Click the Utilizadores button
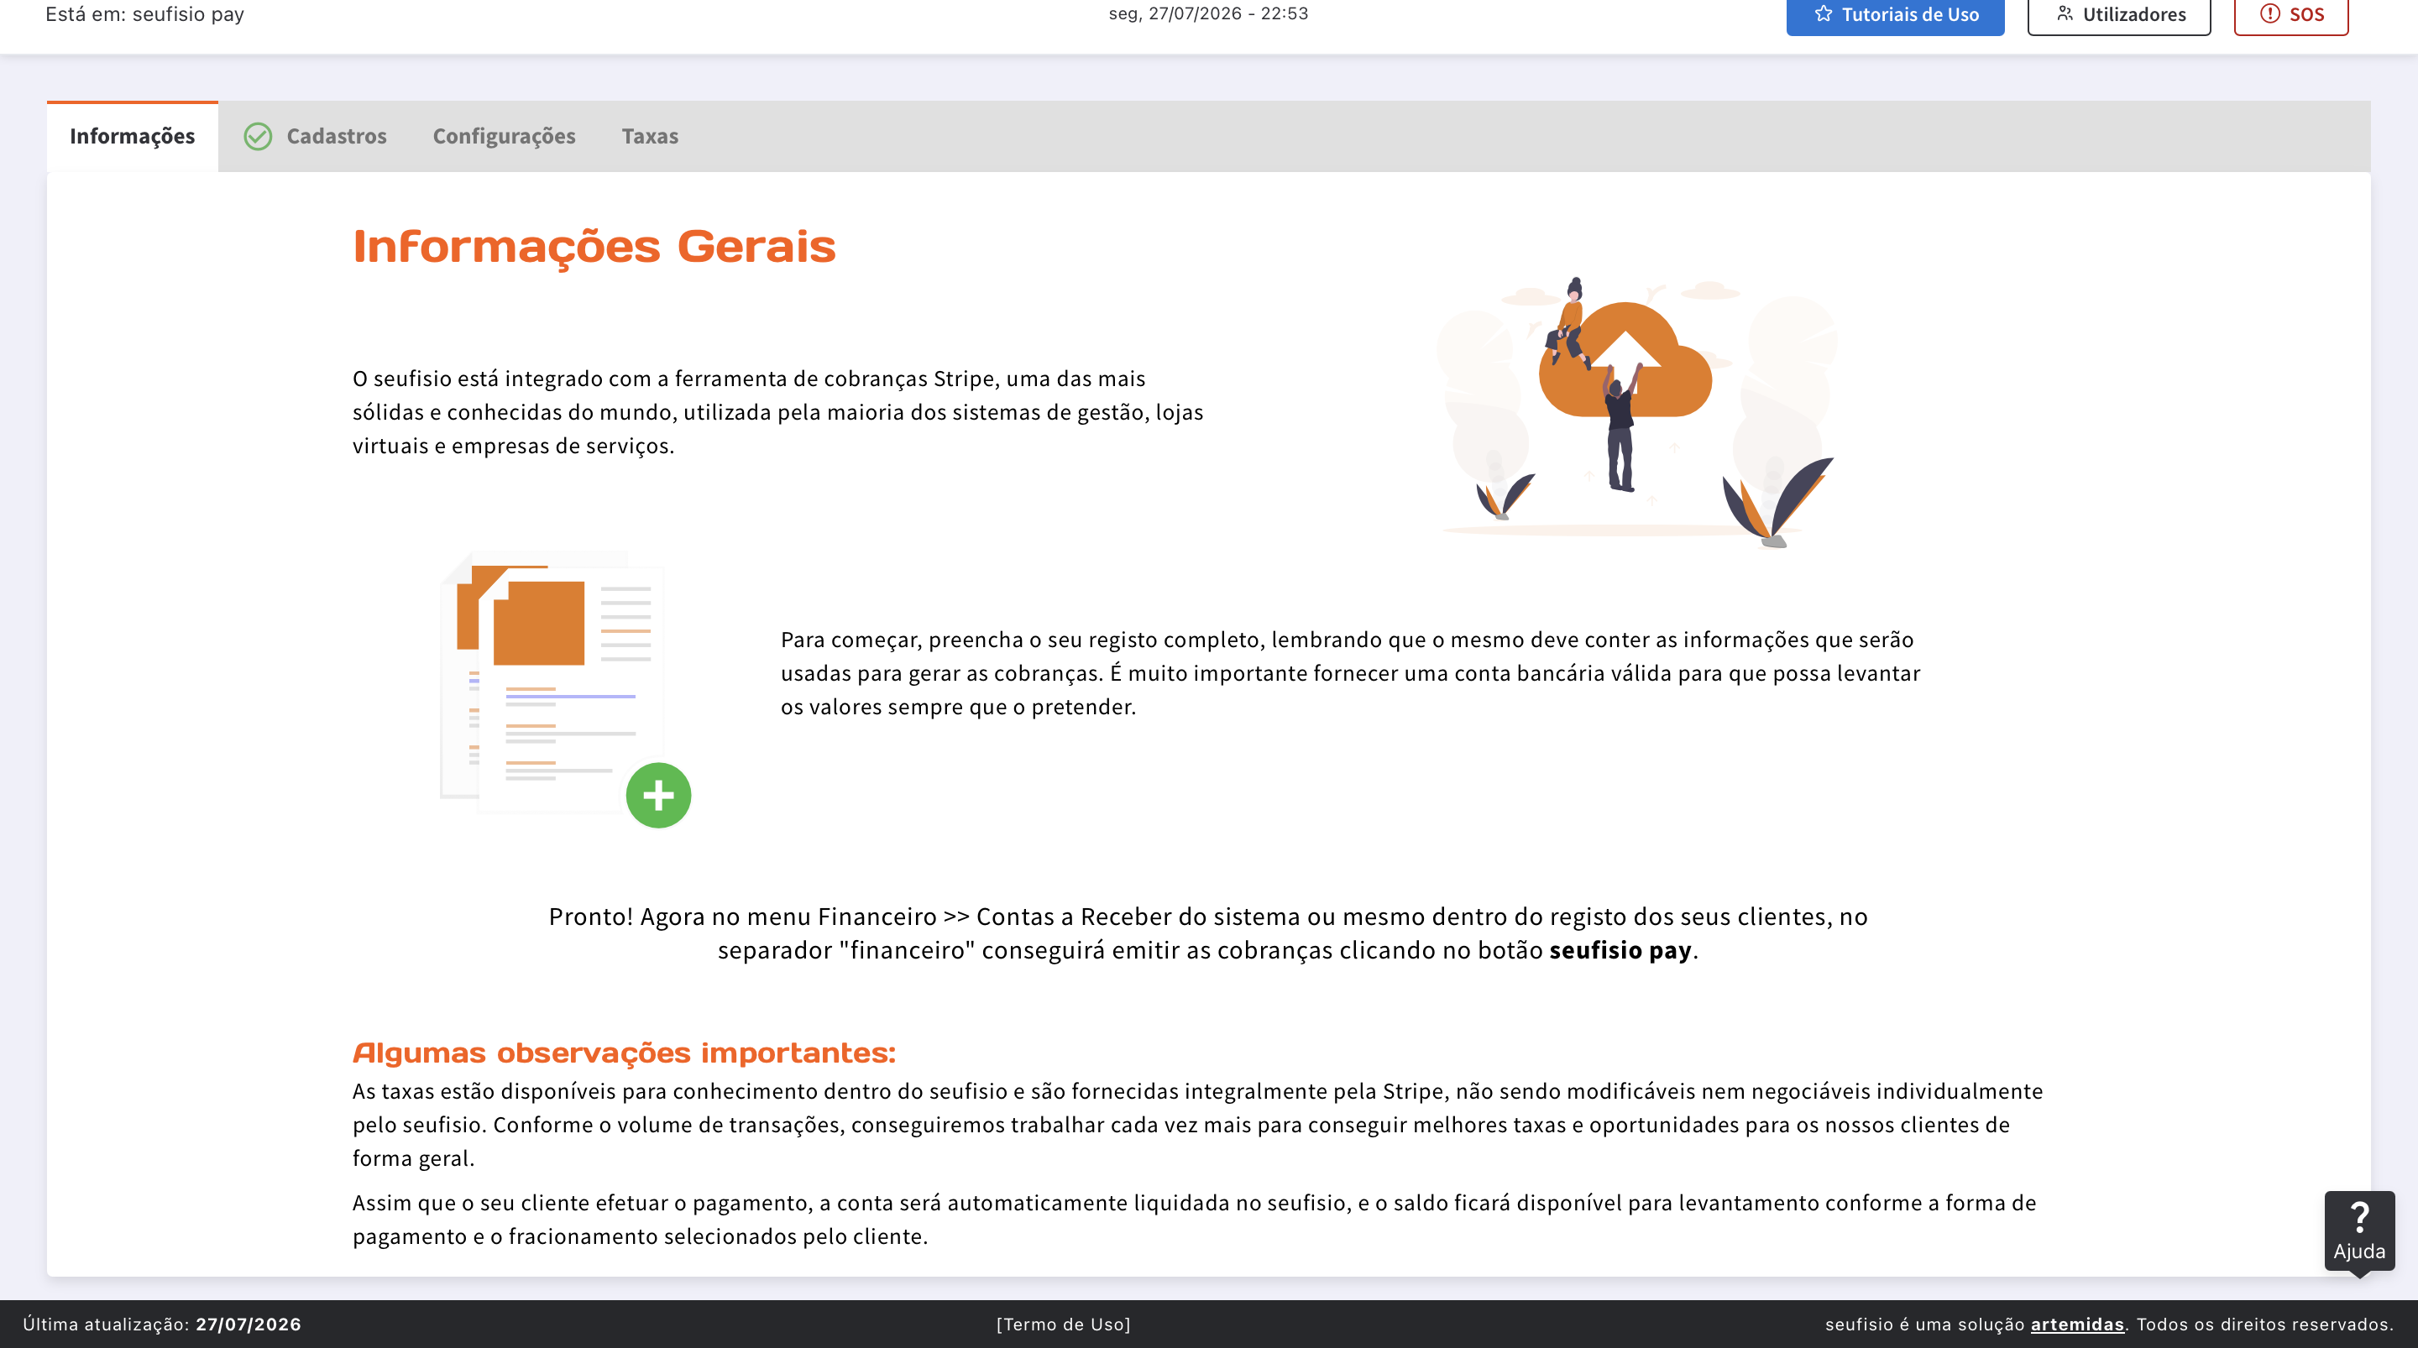This screenshot has width=2418, height=1348. (x=2118, y=14)
